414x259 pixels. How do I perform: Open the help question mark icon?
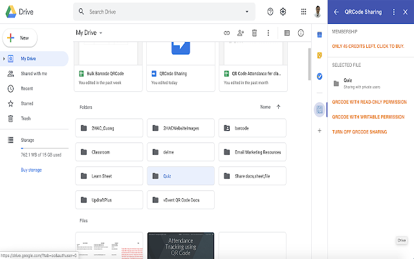[x=270, y=12]
